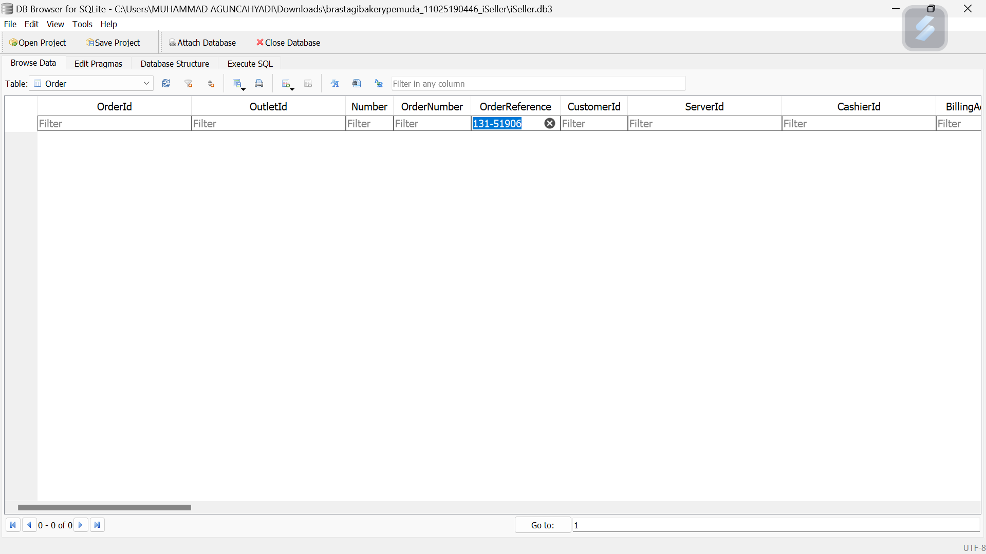
Task: Click the Go to: button
Action: click(543, 525)
